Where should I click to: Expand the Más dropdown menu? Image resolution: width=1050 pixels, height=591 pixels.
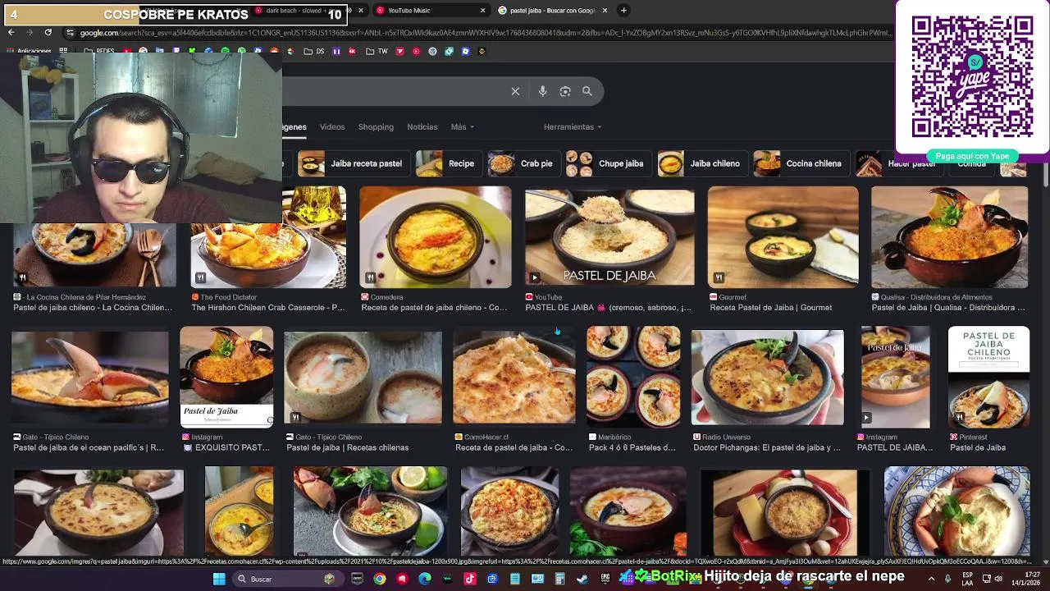tap(463, 127)
